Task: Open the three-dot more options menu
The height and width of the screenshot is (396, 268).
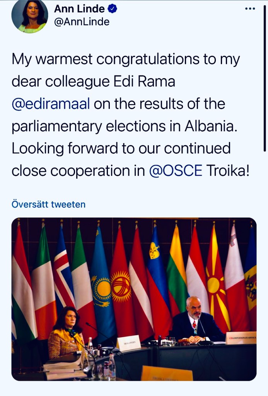Action: click(250, 9)
